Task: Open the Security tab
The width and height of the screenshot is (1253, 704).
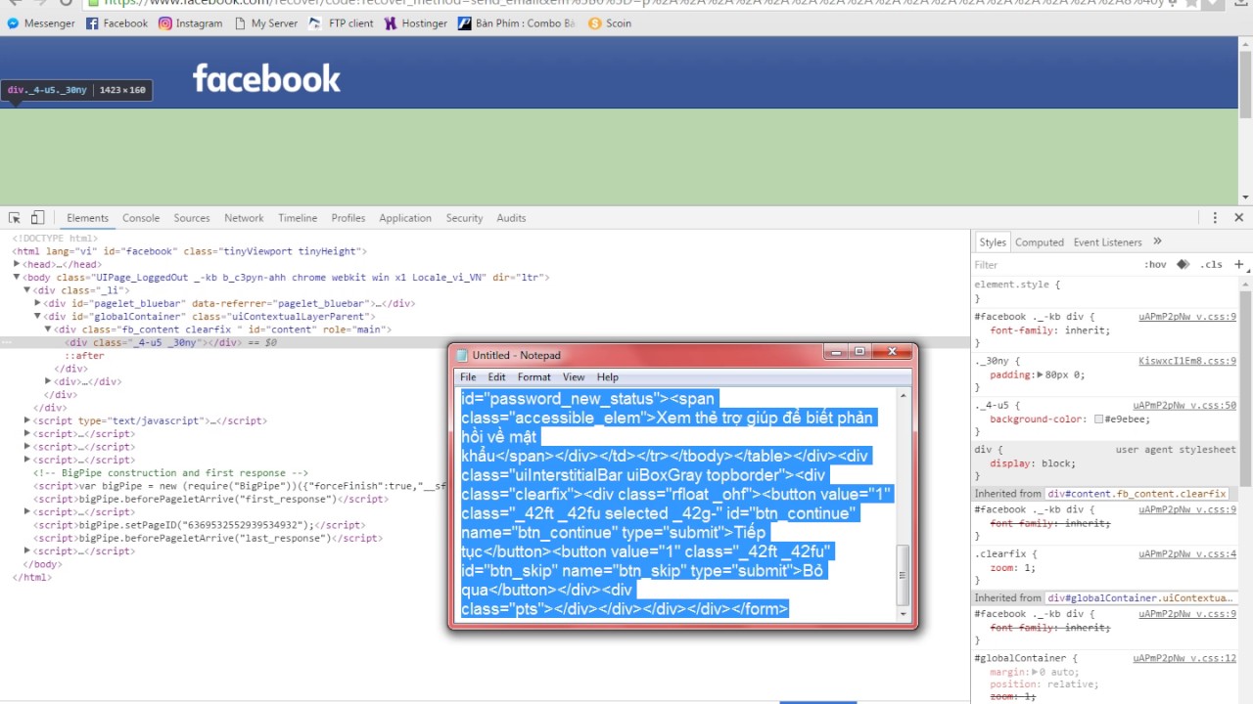Action: pos(465,218)
